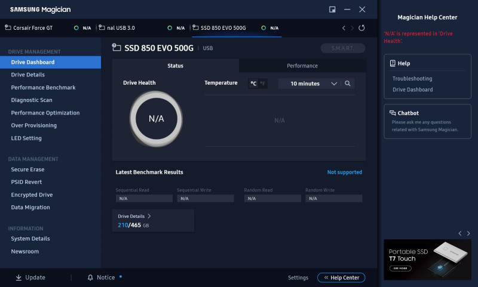This screenshot has width=478, height=287.
Task: Click the 210/465 GB drive usage card
Action: click(x=153, y=221)
